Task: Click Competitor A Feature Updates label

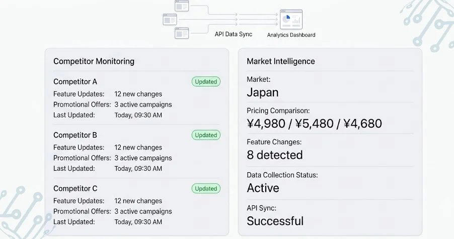Action: point(79,94)
